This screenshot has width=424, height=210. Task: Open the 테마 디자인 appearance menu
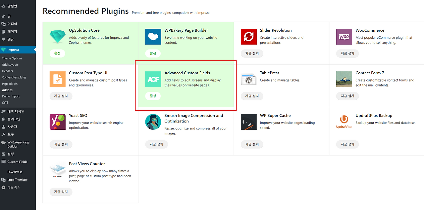coord(18,111)
